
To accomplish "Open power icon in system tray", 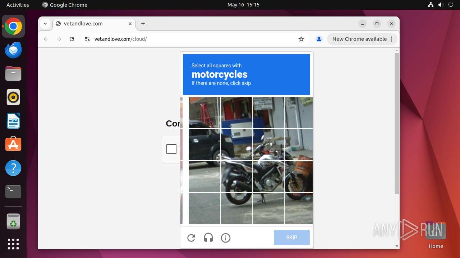I will tap(451, 5).
